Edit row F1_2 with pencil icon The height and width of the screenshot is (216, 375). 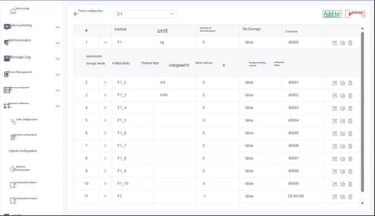point(335,83)
